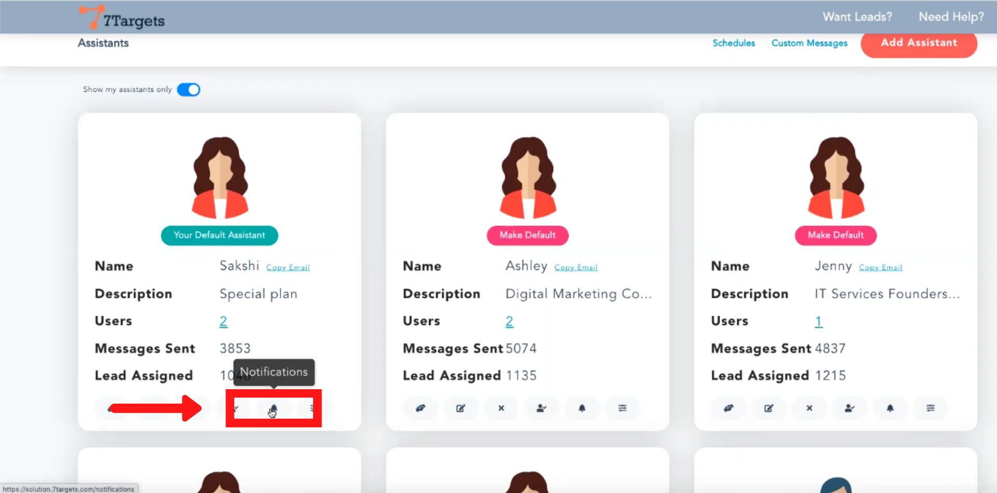Click the X icon on Jenny's card

(809, 408)
